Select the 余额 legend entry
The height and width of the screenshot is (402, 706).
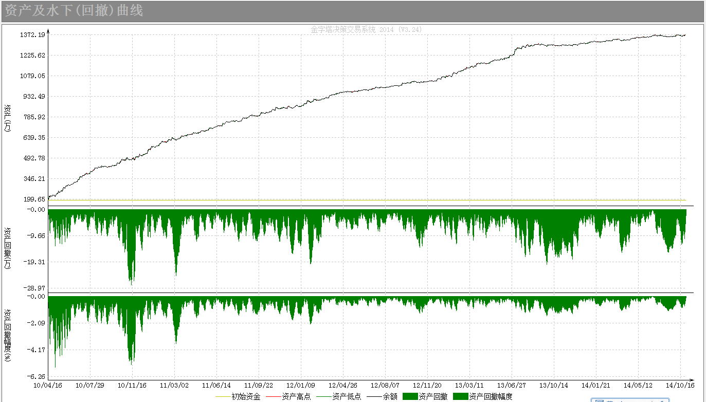[382, 397]
